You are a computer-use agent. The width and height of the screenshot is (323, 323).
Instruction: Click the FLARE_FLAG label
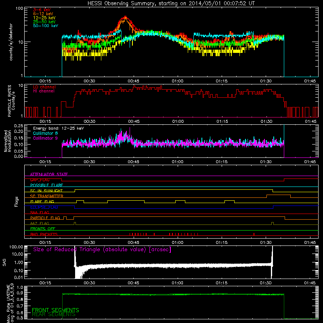click(42, 201)
